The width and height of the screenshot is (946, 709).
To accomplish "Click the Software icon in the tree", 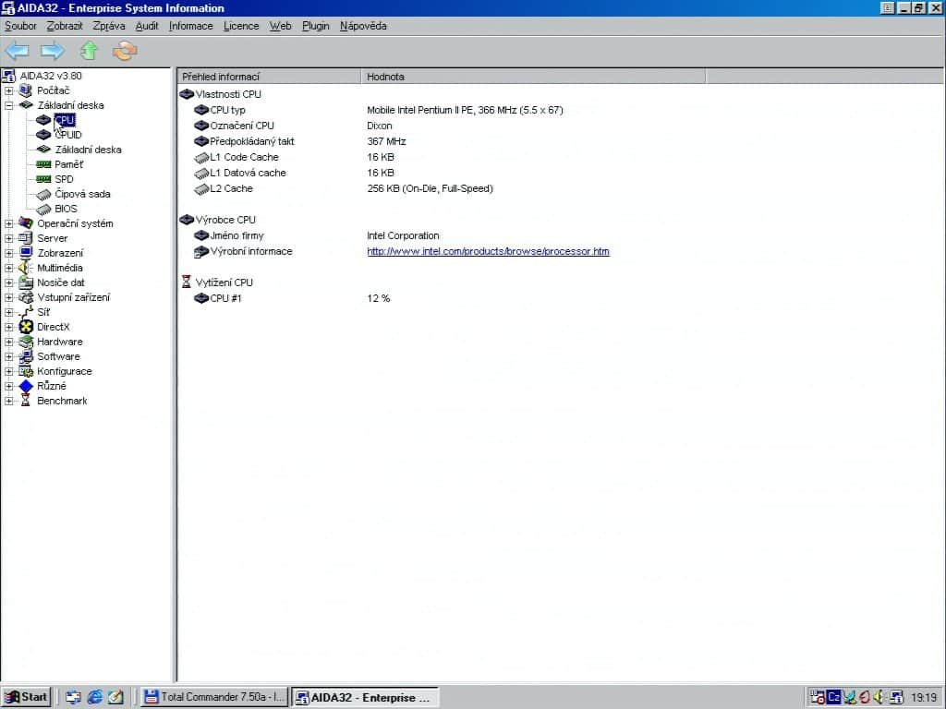I will (25, 356).
